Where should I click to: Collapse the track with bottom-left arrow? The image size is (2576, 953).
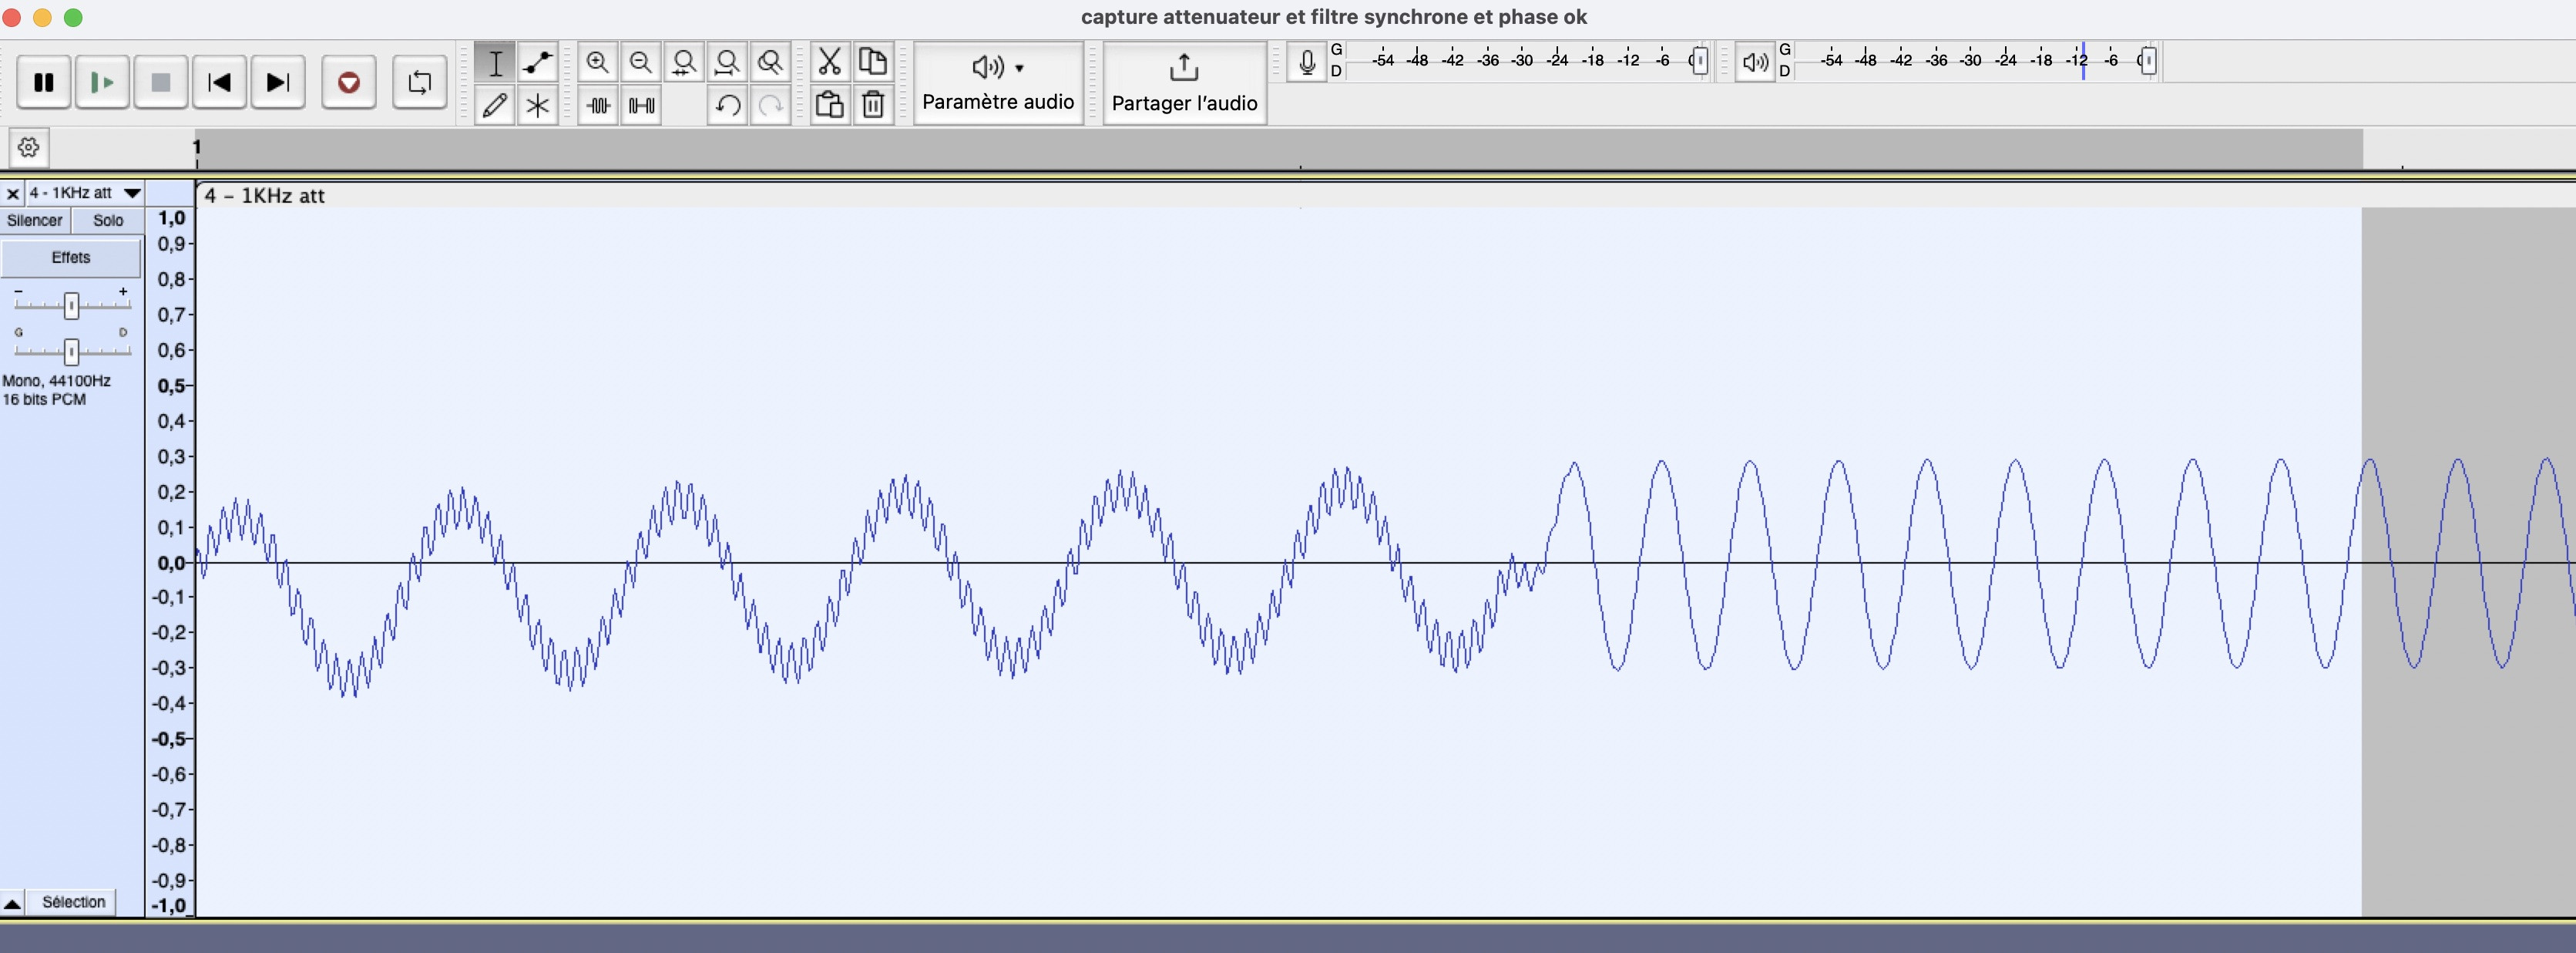tap(12, 903)
